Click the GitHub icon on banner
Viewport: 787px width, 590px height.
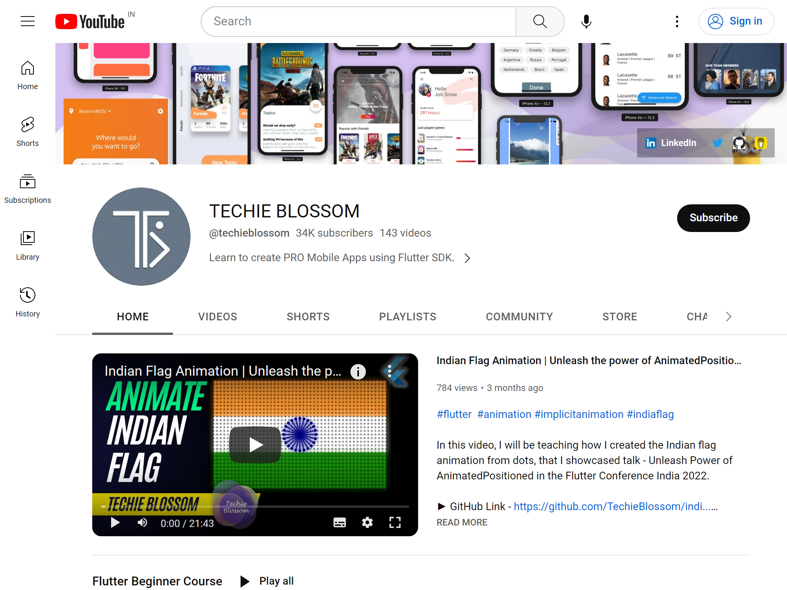click(739, 143)
